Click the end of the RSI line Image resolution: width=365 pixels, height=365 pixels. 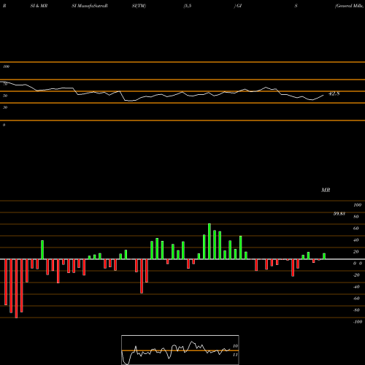point(323,96)
